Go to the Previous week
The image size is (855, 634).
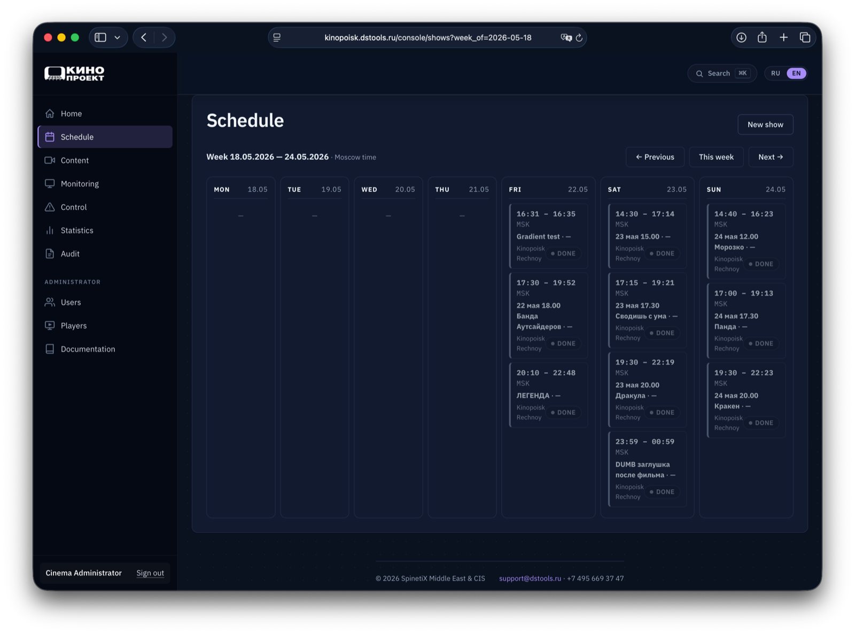[x=655, y=157]
